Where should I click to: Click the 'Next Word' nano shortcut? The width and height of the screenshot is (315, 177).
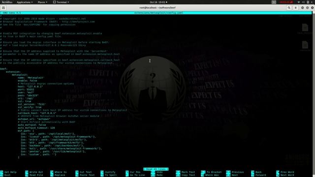point(285,175)
